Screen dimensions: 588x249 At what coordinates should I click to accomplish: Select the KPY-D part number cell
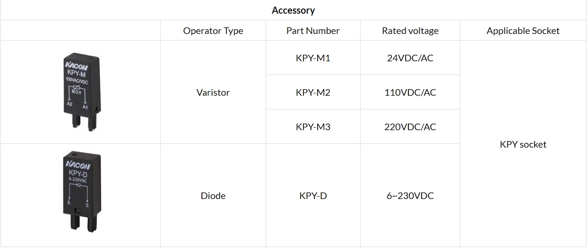click(x=313, y=195)
